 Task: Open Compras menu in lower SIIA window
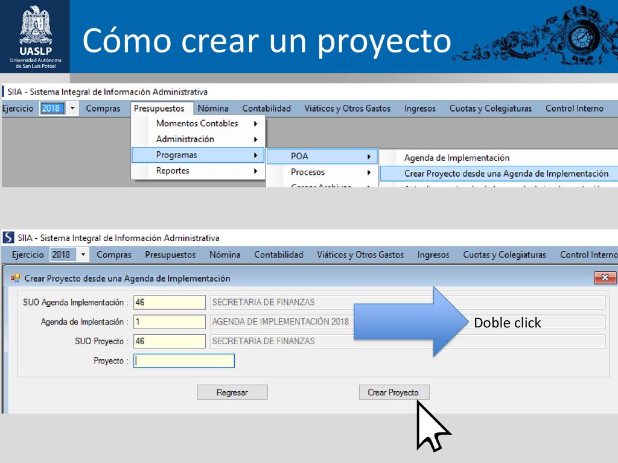coord(114,255)
